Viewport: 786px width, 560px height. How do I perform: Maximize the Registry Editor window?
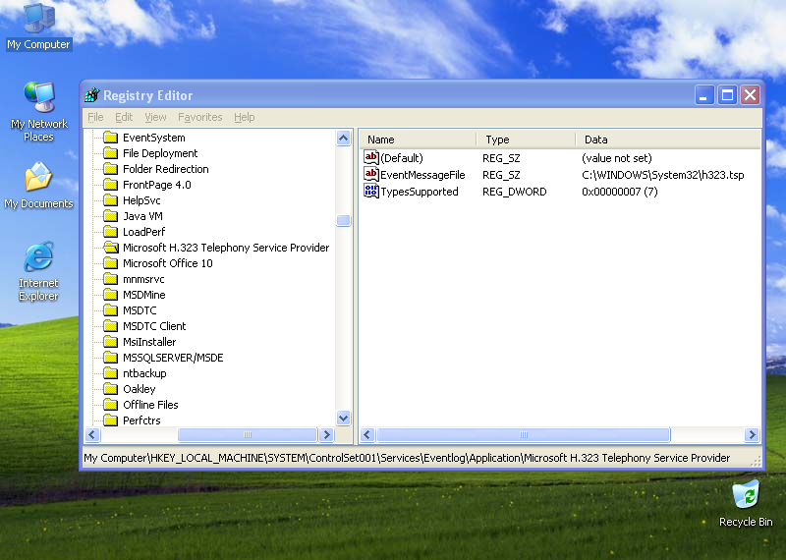click(727, 94)
